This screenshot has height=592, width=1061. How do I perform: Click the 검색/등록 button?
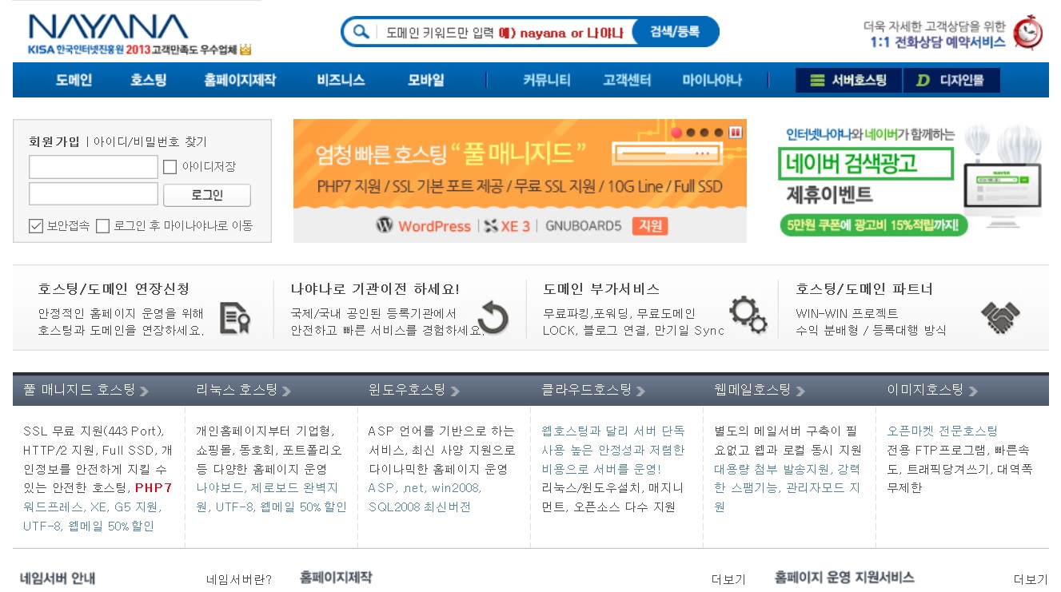point(675,32)
